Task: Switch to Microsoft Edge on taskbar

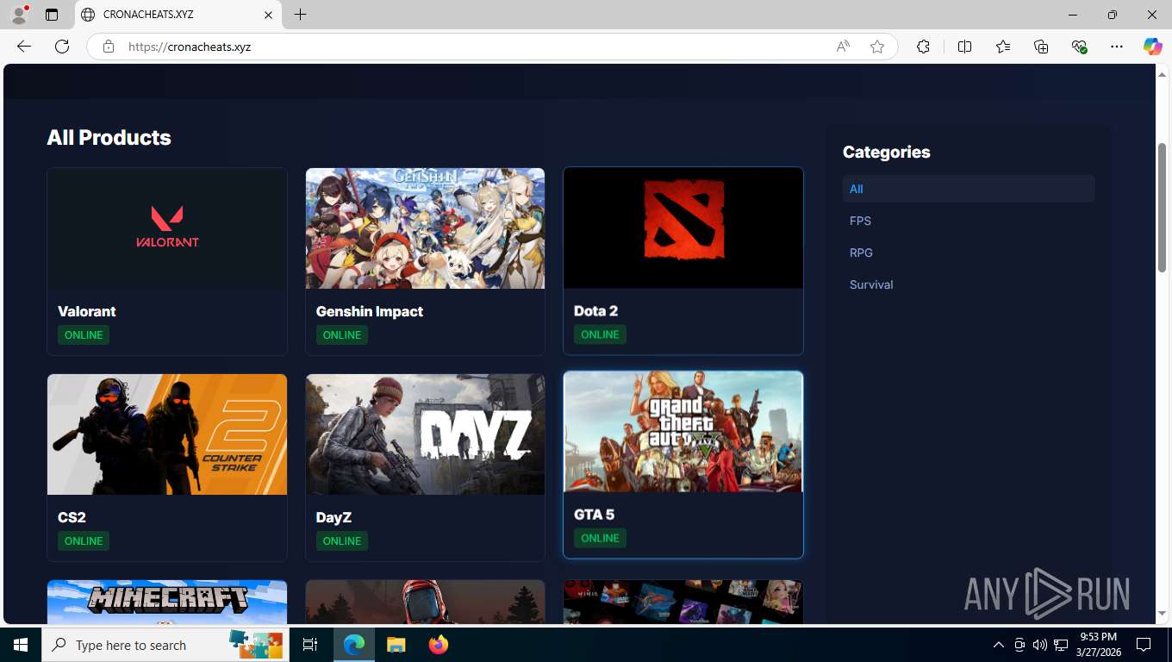Action: click(x=353, y=645)
